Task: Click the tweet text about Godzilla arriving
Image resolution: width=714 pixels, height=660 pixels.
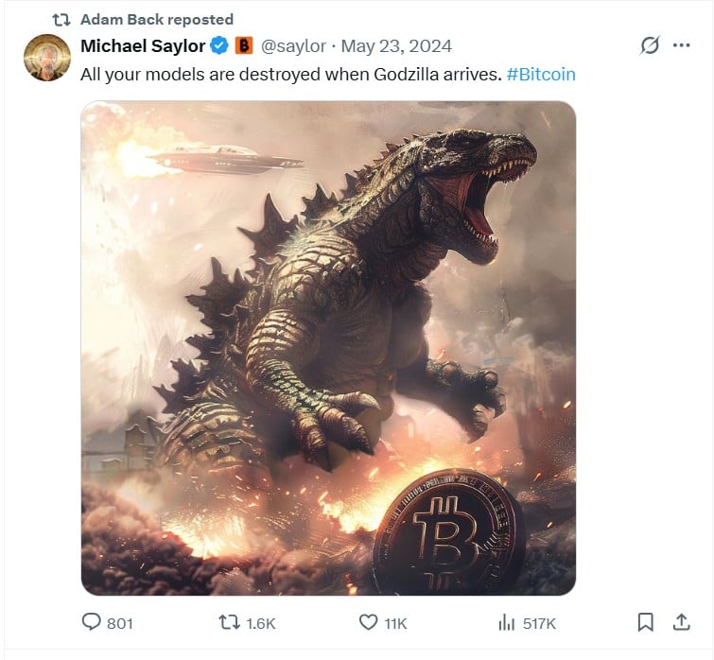Action: [x=290, y=73]
